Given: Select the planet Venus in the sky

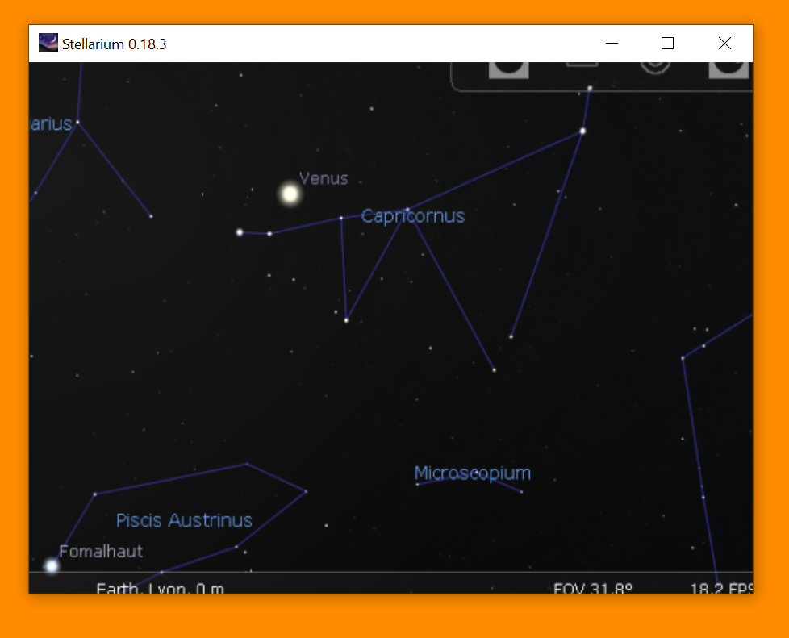Looking at the screenshot, I should coord(290,194).
